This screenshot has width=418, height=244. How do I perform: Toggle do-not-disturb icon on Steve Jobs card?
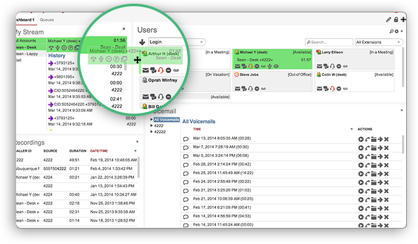pyautogui.click(x=257, y=88)
